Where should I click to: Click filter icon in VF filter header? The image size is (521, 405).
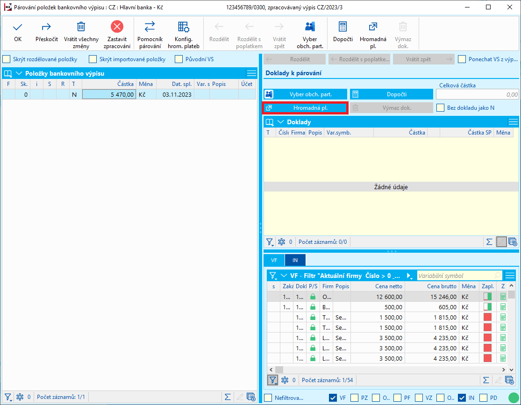pyautogui.click(x=273, y=276)
